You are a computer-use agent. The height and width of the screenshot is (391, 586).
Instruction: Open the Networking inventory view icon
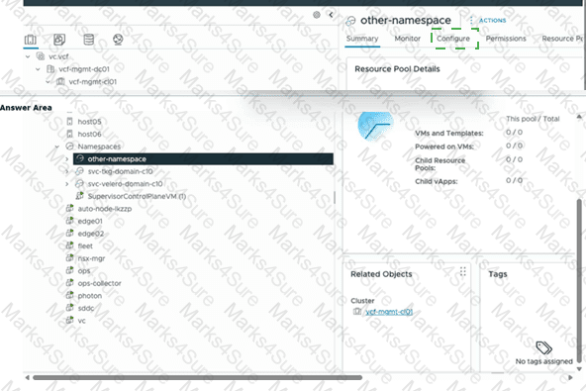coord(118,40)
